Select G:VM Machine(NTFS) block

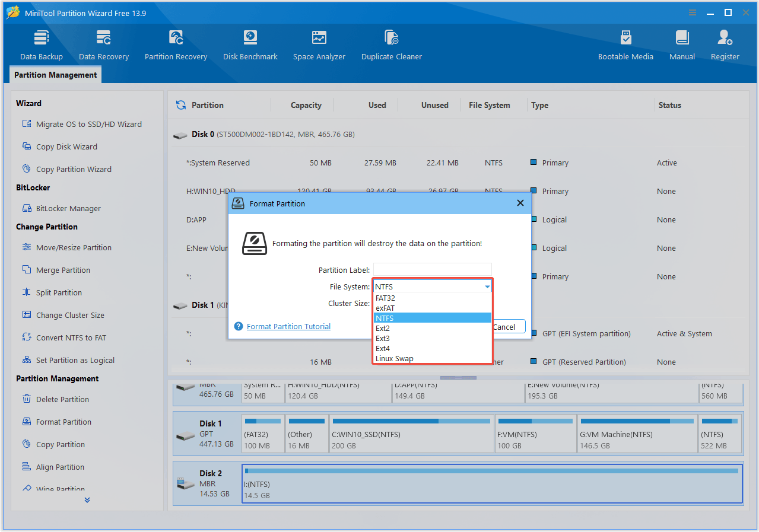click(x=636, y=433)
